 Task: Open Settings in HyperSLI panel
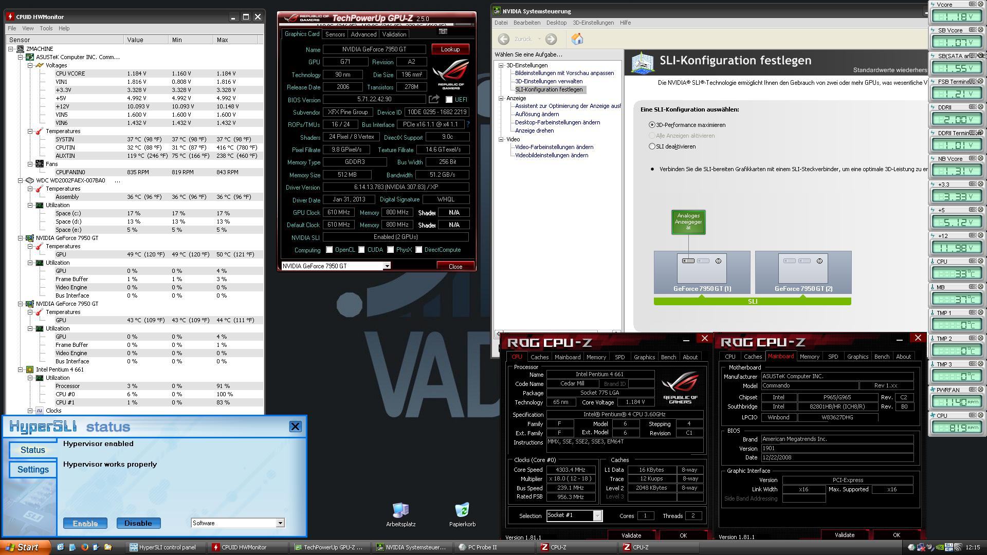click(33, 470)
